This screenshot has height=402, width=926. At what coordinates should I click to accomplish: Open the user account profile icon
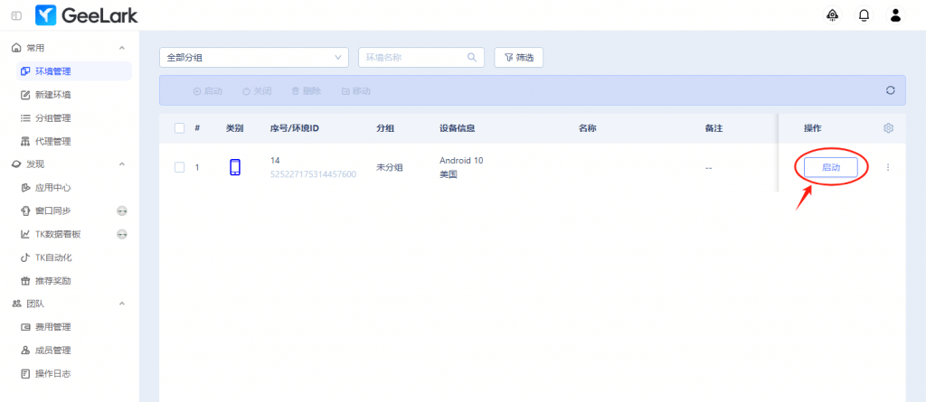tap(895, 15)
